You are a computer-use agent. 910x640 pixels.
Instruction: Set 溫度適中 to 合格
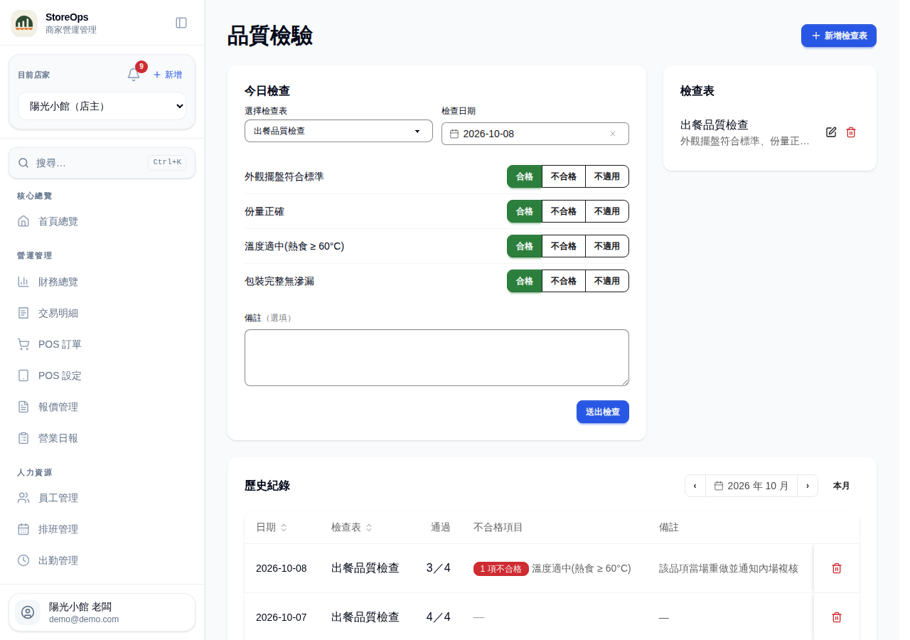(525, 246)
